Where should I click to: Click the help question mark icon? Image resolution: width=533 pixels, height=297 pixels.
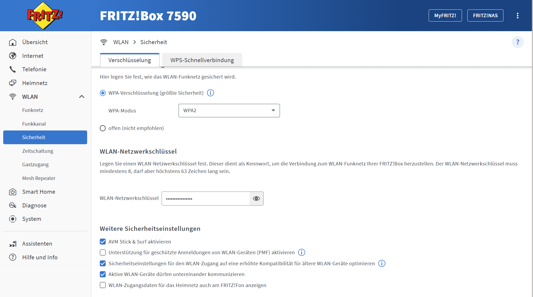pyautogui.click(x=517, y=42)
